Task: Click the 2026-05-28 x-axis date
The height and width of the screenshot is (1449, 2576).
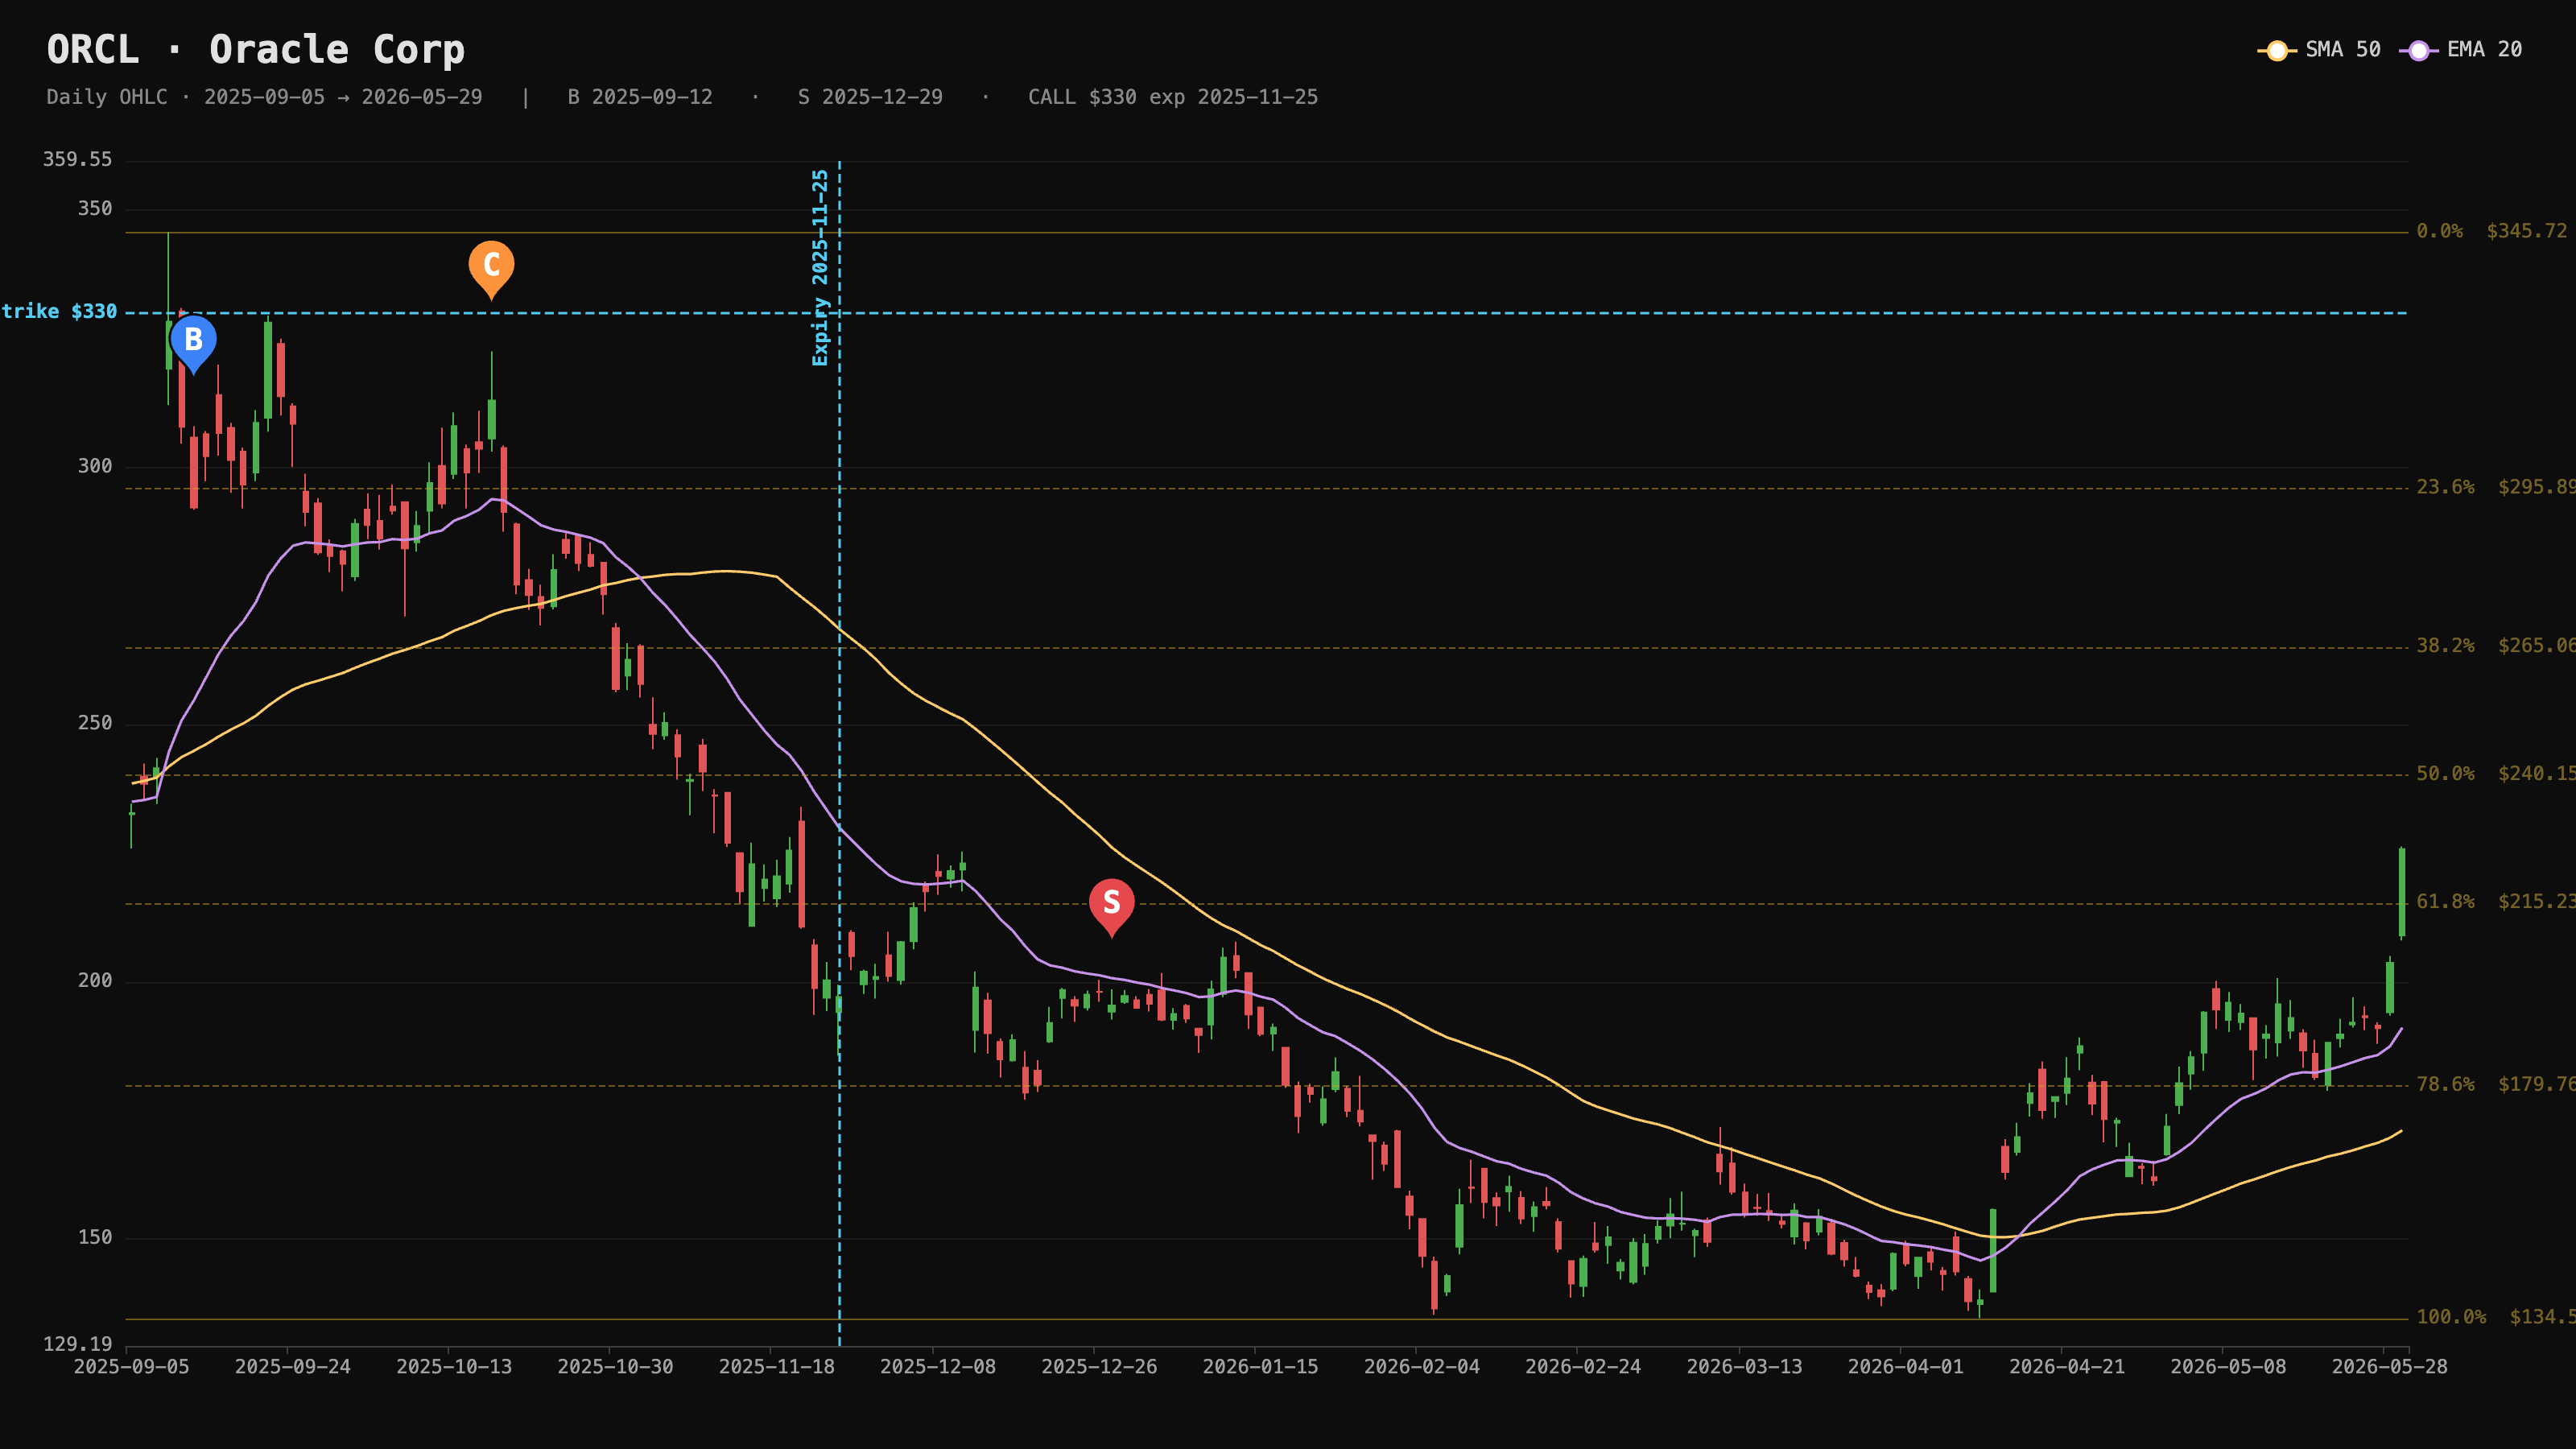Action: [x=2390, y=1367]
